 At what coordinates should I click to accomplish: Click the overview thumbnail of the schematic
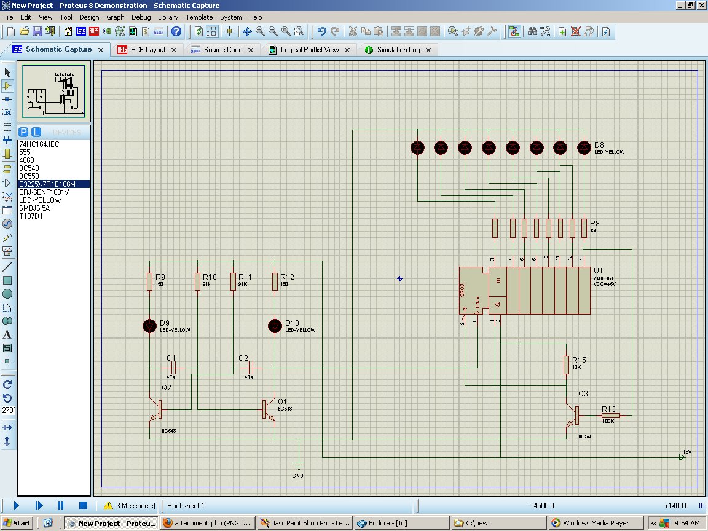tap(53, 92)
